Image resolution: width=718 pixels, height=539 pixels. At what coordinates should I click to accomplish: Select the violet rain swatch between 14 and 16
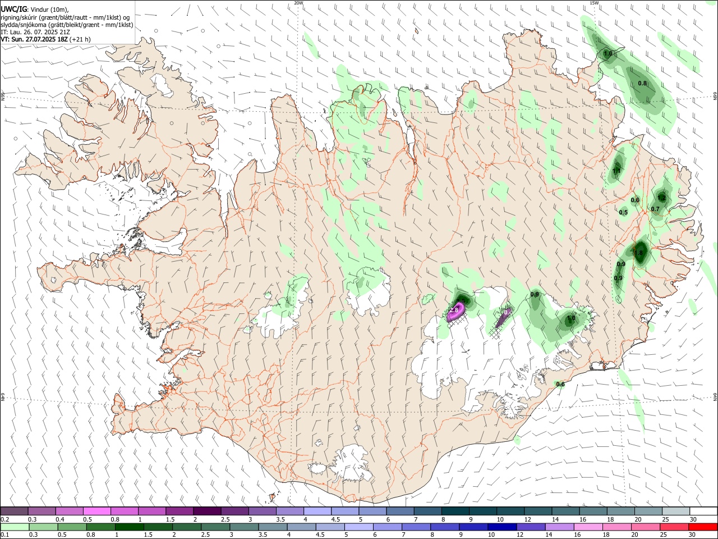click(x=560, y=527)
